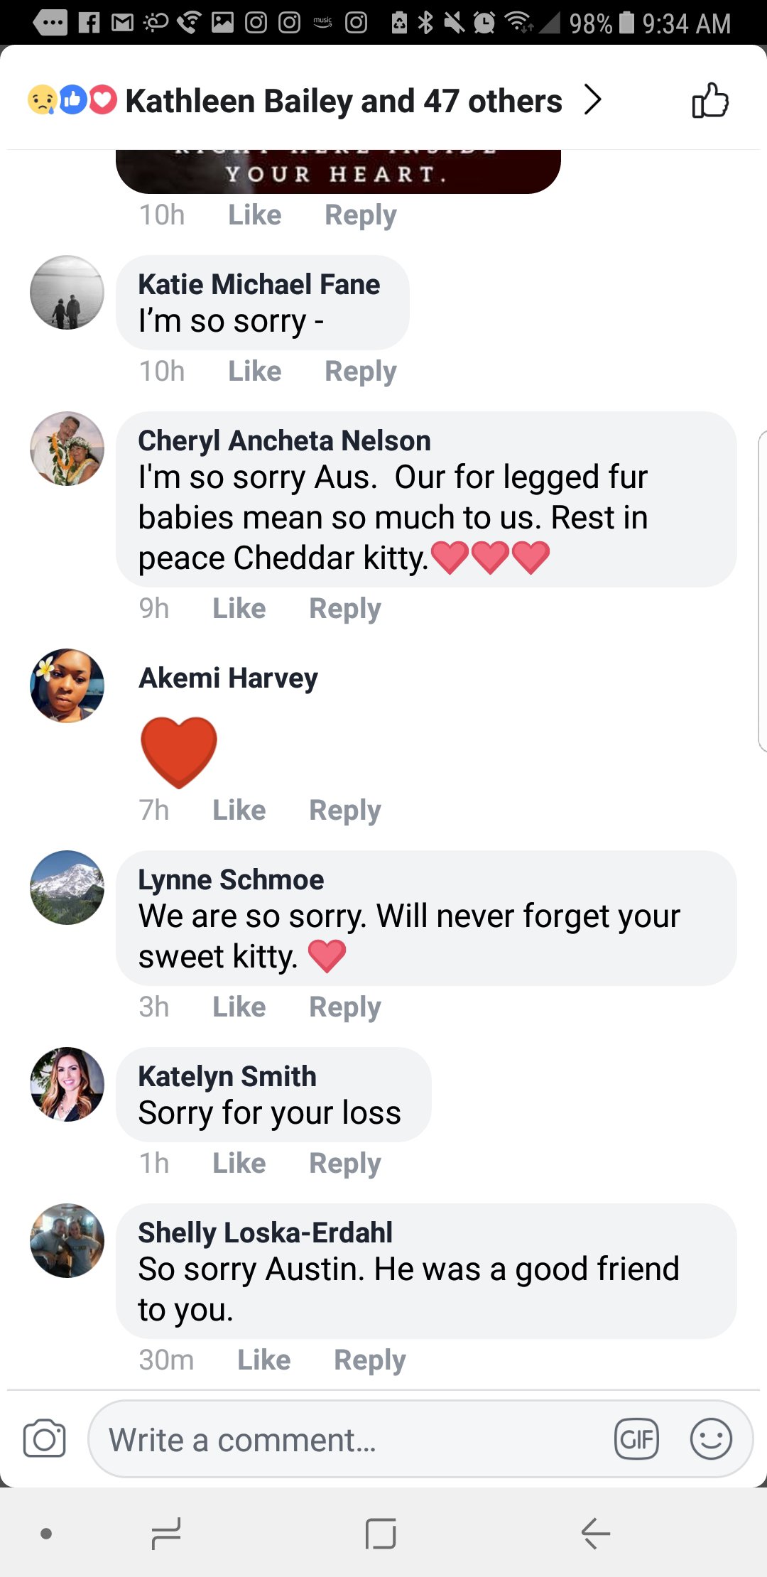This screenshot has width=767, height=1577.
Task: Tap the Android home square button
Action: pos(381,1533)
